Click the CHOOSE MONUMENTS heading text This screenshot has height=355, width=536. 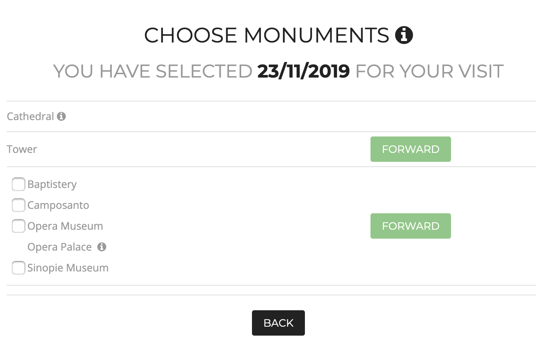point(267,35)
